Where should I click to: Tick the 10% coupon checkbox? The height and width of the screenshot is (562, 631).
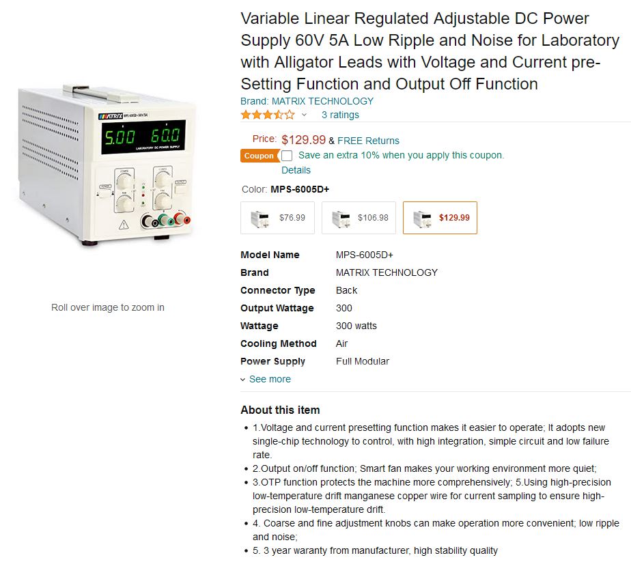287,156
